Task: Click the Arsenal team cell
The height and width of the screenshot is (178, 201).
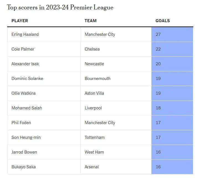Action: (x=116, y=167)
